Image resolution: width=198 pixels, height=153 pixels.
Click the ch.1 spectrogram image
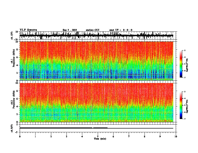coord(96,61)
